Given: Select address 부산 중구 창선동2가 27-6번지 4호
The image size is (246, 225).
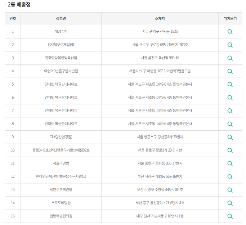Looking at the screenshot, I should click(160, 203).
